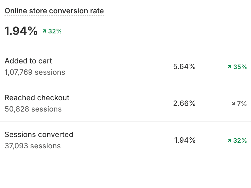Click the divider line below Reached checkout row

click(x=125, y=122)
